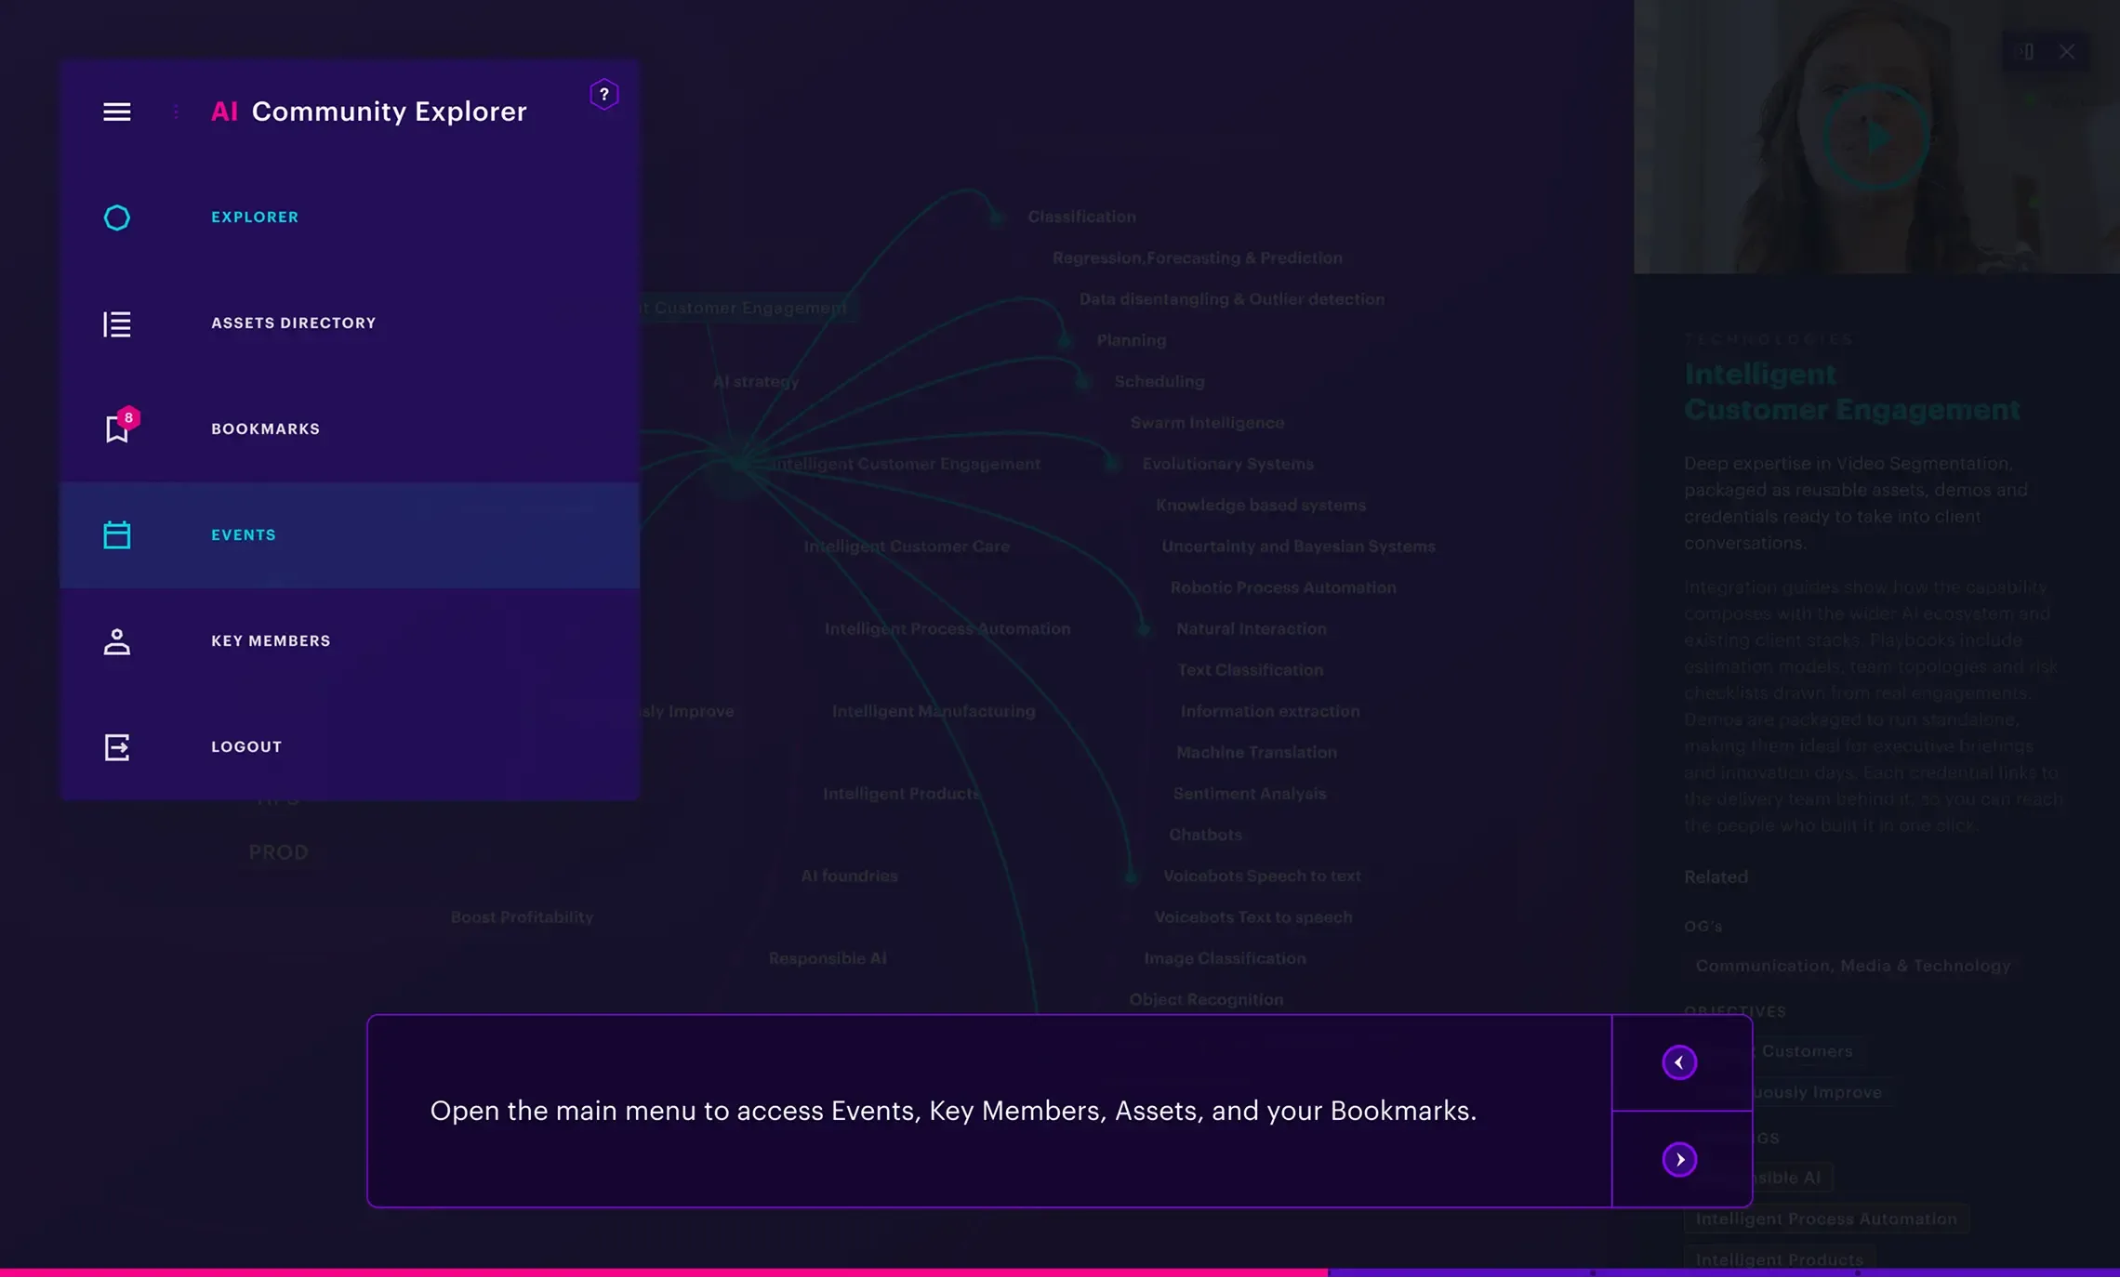Click the Planning graph node
The width and height of the screenshot is (2120, 1278).
1131,340
